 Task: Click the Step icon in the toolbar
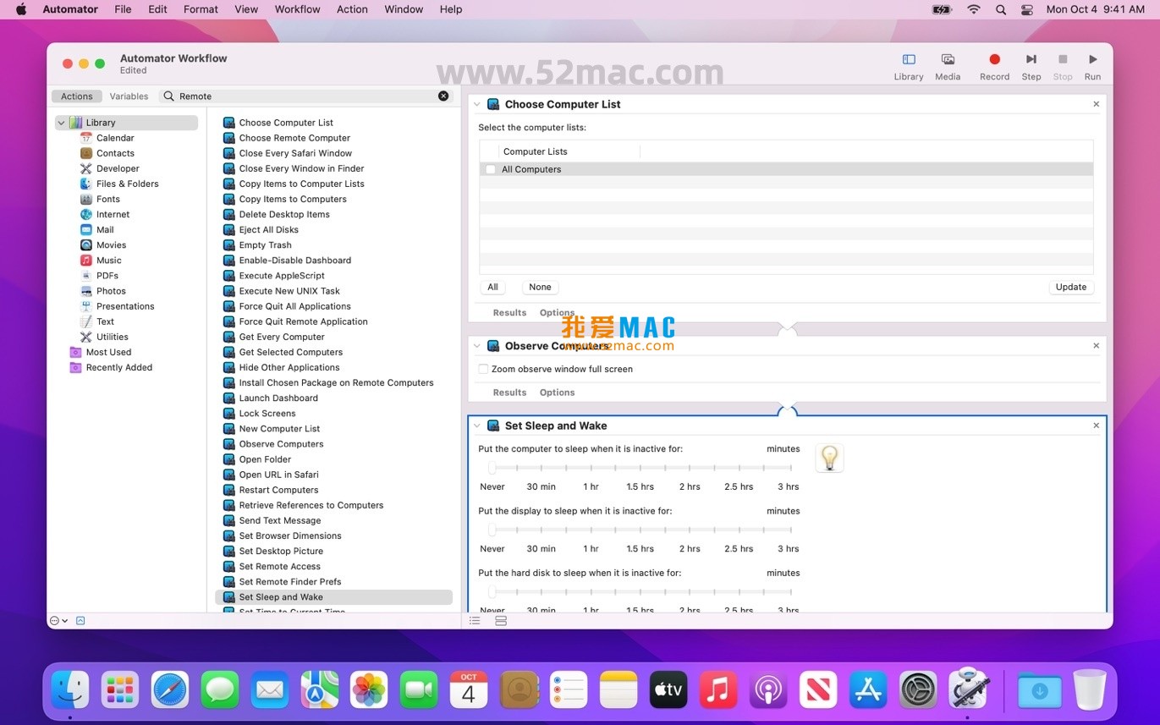1031,60
